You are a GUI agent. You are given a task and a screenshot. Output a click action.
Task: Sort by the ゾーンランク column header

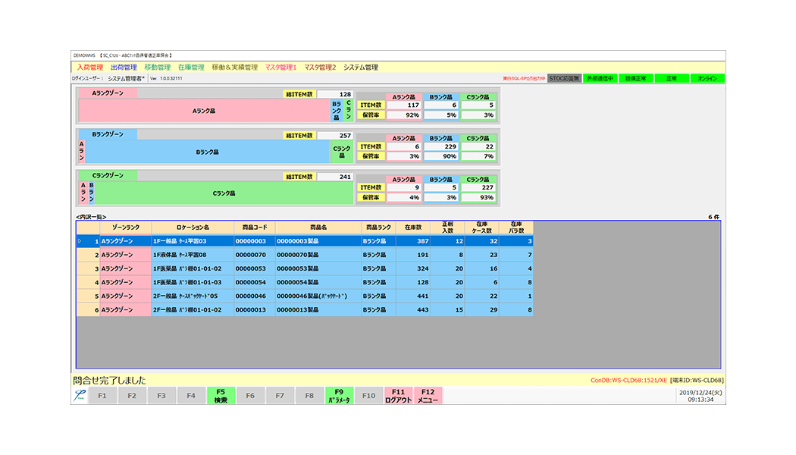point(125,227)
